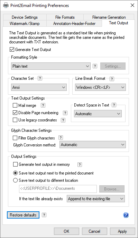
Task: Click help icon for Filter Glyph characters
Action: click(61, 138)
